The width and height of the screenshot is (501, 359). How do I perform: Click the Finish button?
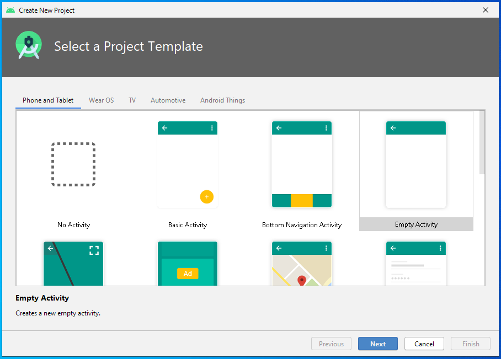coord(470,344)
